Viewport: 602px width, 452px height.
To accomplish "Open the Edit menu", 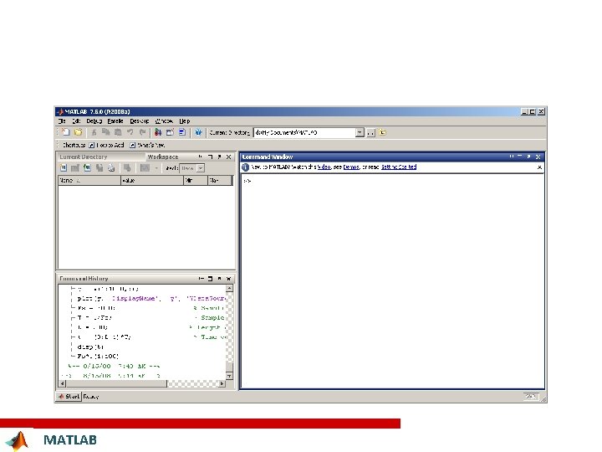I will pyautogui.click(x=76, y=121).
